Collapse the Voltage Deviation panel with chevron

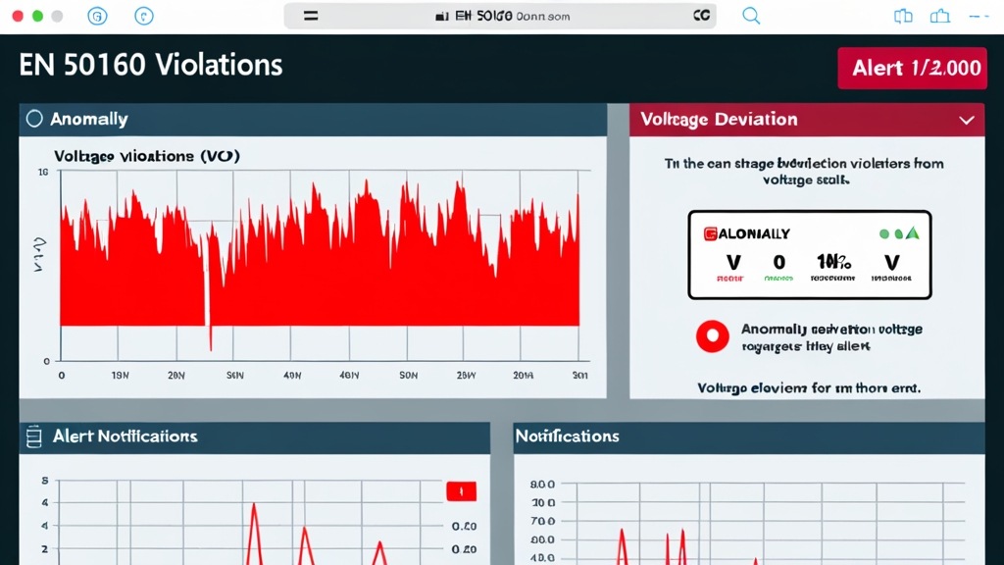[x=967, y=120]
